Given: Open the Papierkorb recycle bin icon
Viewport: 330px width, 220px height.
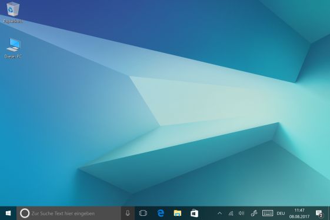Looking at the screenshot, I should point(13,12).
